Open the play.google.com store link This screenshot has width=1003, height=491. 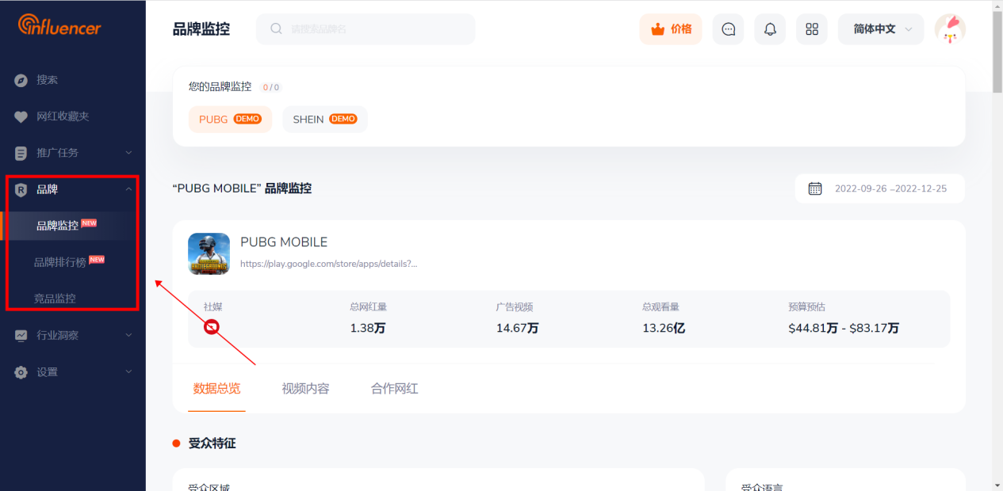click(329, 264)
